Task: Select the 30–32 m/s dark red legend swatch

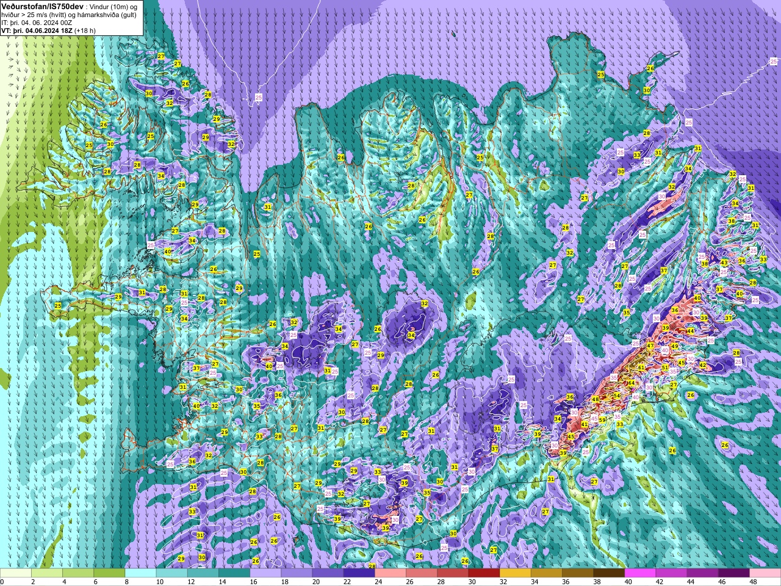Action: coord(483,573)
